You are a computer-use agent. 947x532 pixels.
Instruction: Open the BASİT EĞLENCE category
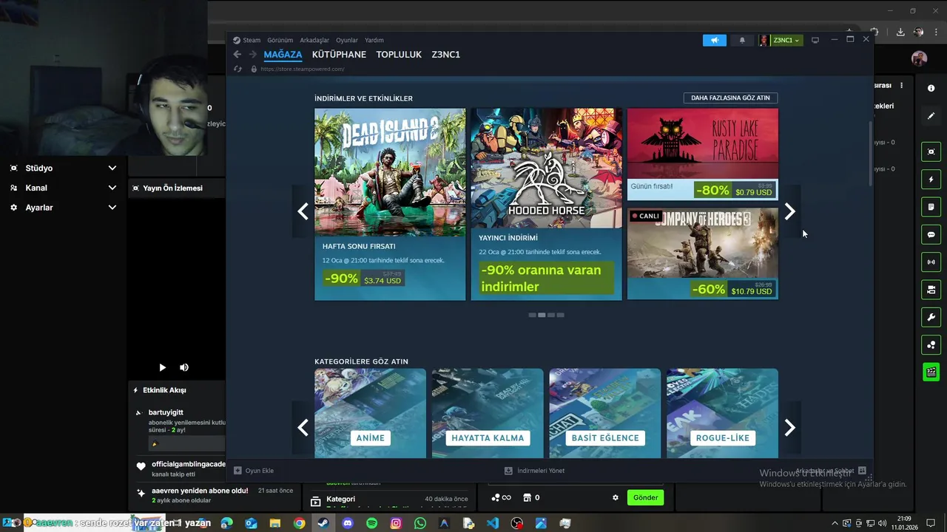click(x=604, y=414)
